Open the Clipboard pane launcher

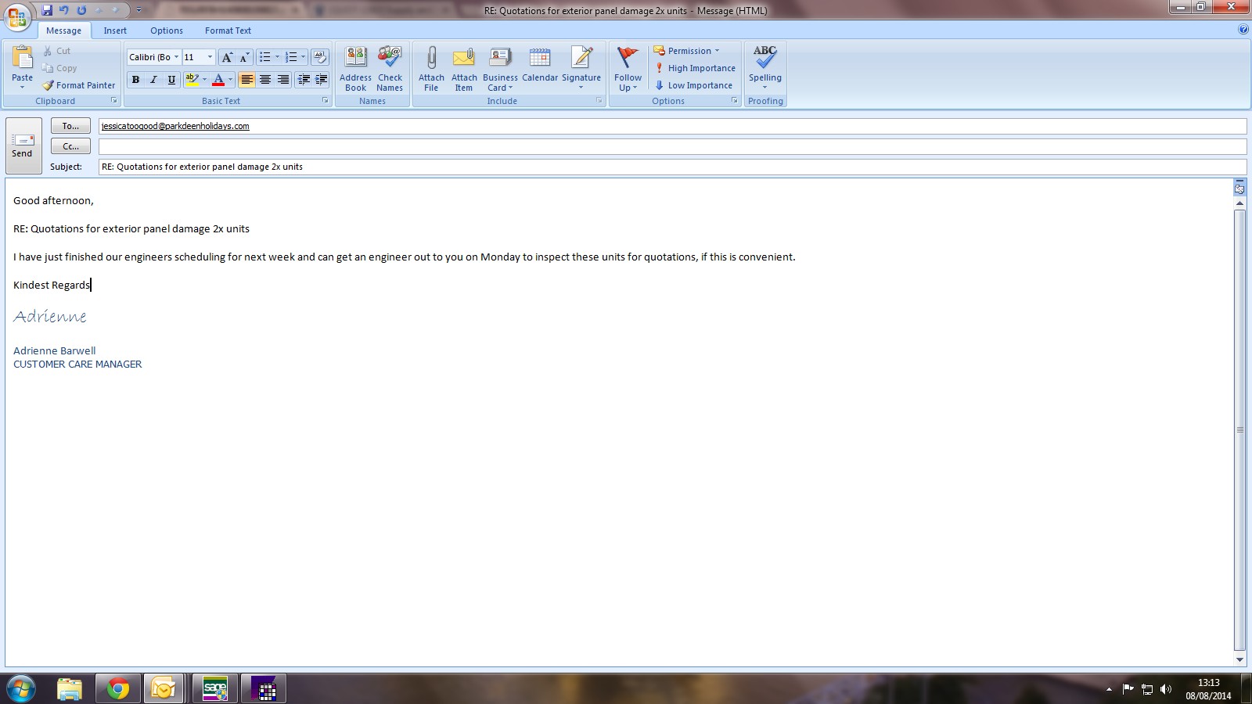[114, 101]
